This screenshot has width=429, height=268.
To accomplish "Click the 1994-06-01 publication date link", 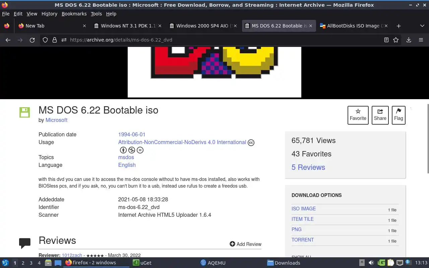I will point(132,134).
